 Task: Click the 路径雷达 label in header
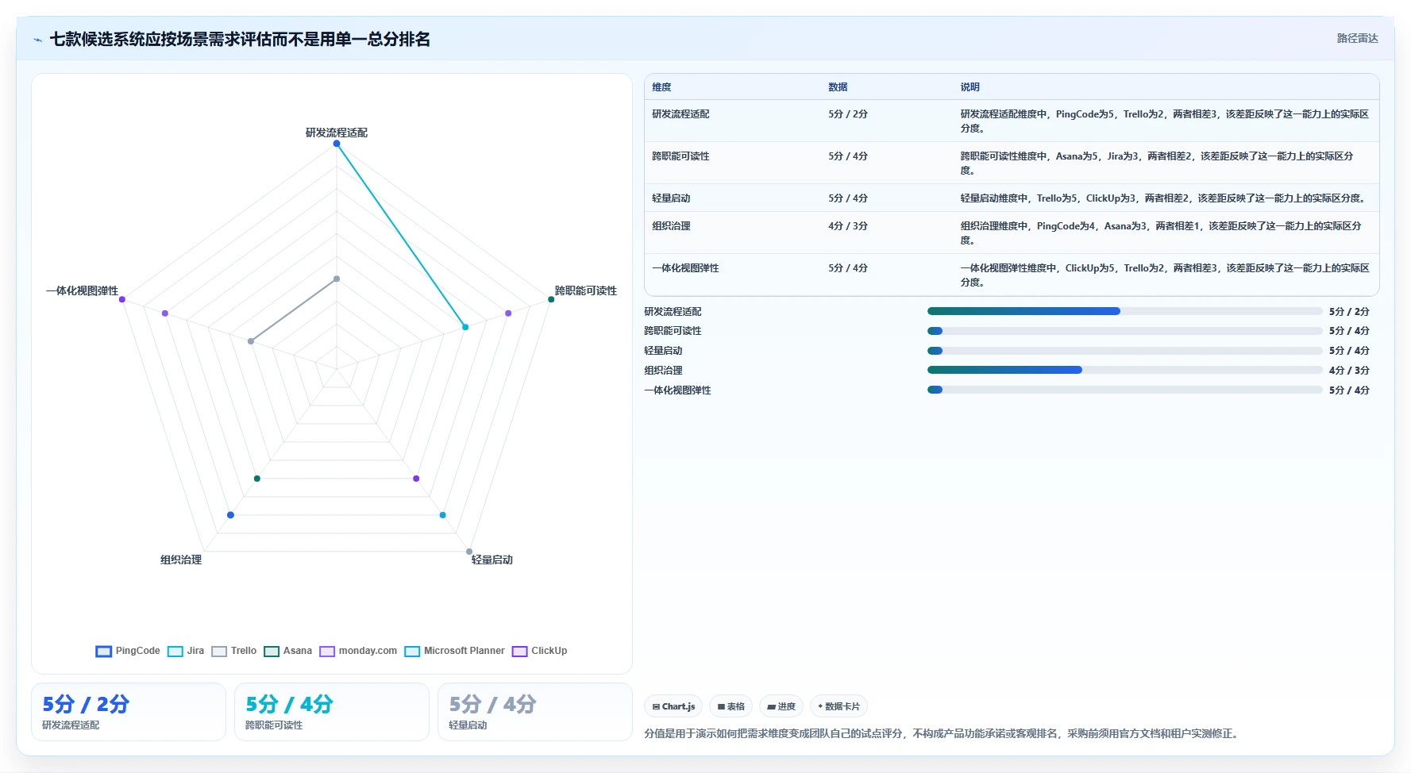(x=1357, y=38)
